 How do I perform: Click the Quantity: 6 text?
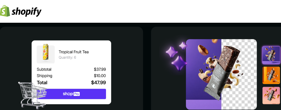click(67, 57)
